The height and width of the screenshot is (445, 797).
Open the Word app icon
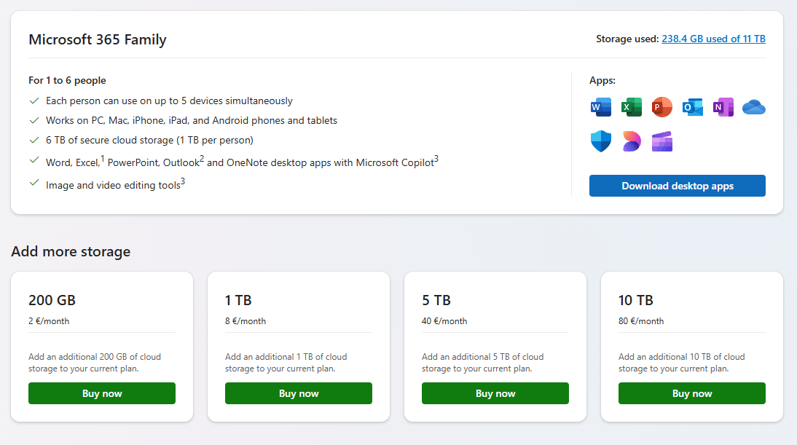pos(601,107)
